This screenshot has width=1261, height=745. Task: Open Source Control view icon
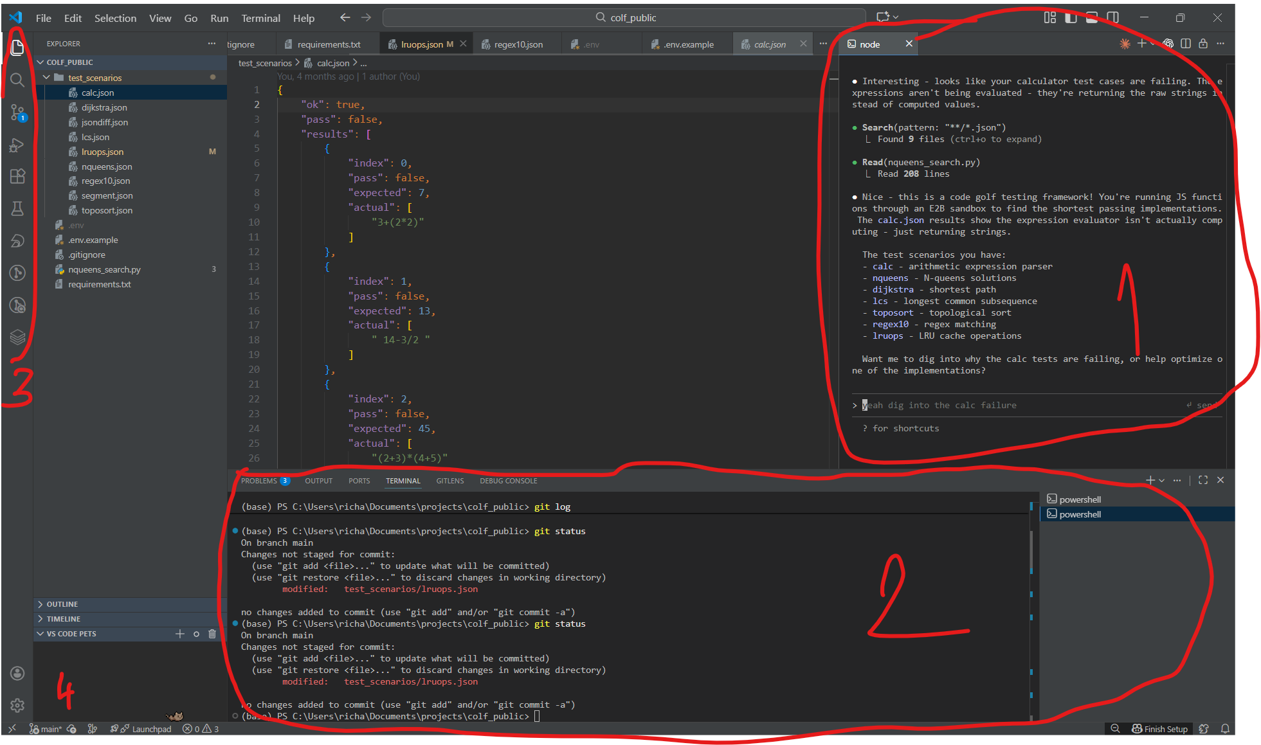click(x=17, y=113)
